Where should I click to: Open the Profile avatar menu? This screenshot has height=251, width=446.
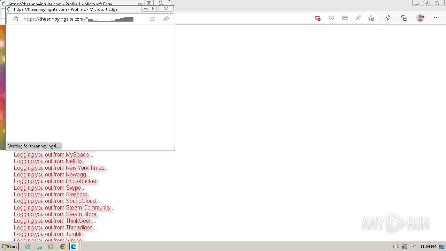(421, 18)
